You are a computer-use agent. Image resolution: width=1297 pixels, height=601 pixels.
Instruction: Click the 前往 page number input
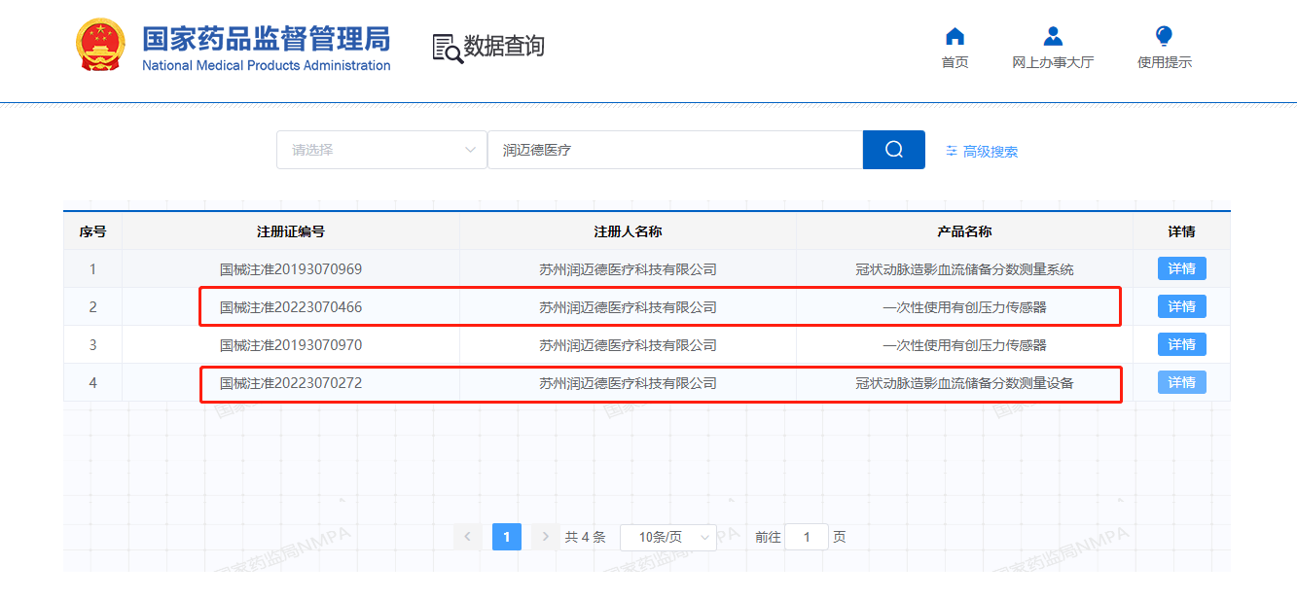point(807,537)
